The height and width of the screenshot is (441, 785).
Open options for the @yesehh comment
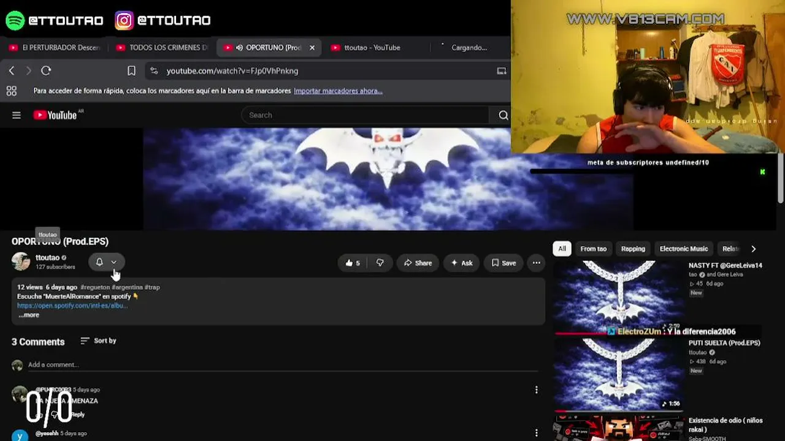(x=537, y=434)
